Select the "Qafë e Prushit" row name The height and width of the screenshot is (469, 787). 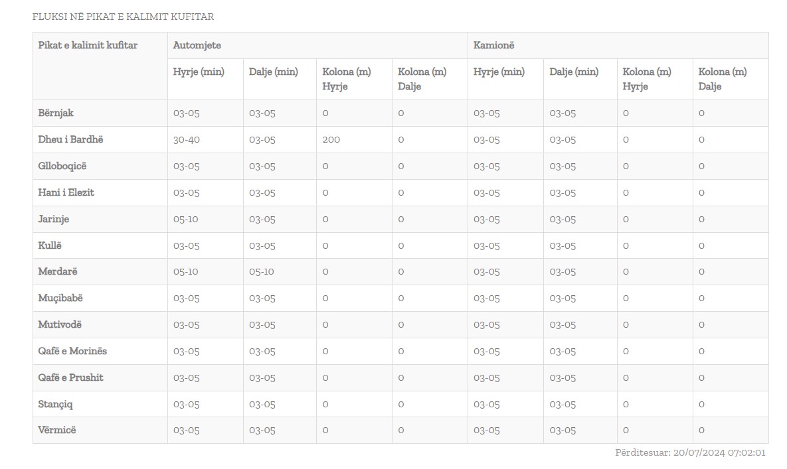[x=71, y=377]
